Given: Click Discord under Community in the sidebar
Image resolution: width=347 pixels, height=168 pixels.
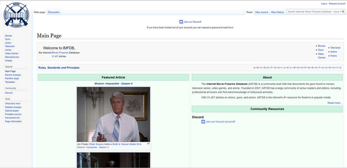Looking at the screenshot, I should pos(9,93).
